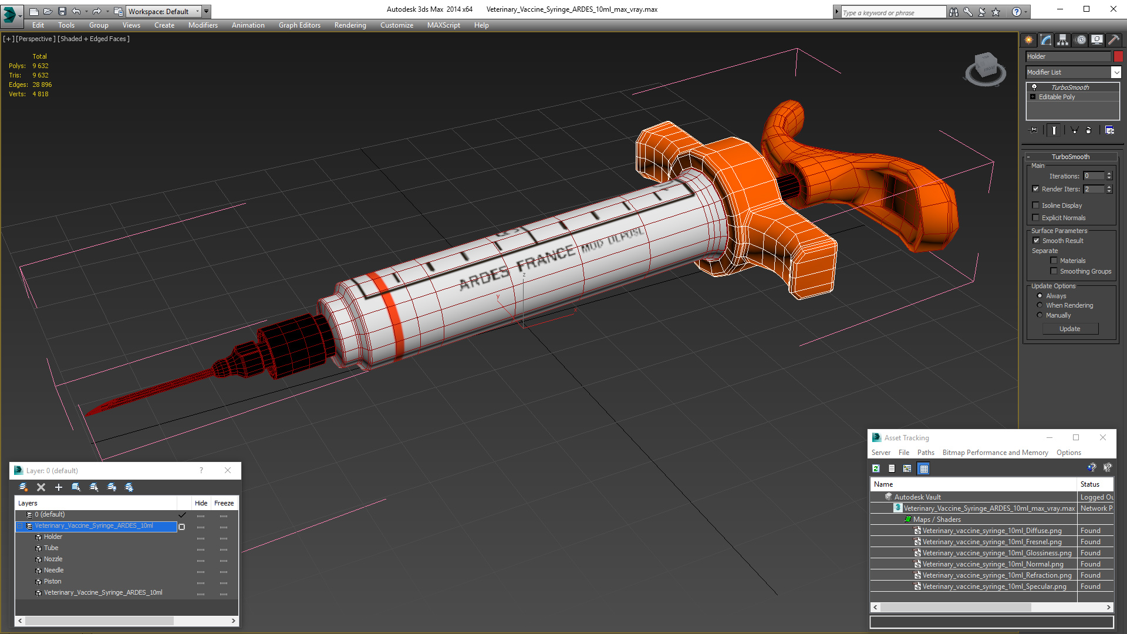The width and height of the screenshot is (1127, 634).
Task: Toggle Show End Result icon
Action: click(1054, 130)
